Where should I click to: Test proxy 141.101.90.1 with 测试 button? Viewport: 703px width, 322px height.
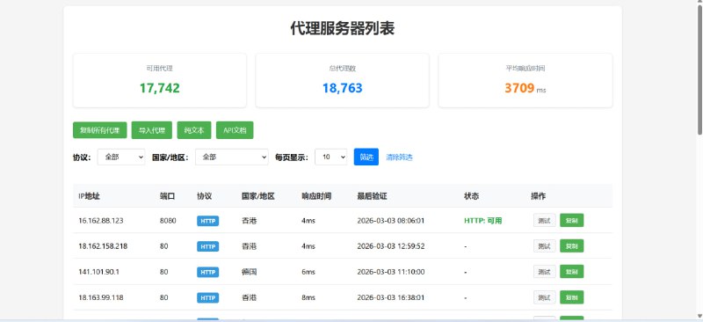(x=544, y=272)
